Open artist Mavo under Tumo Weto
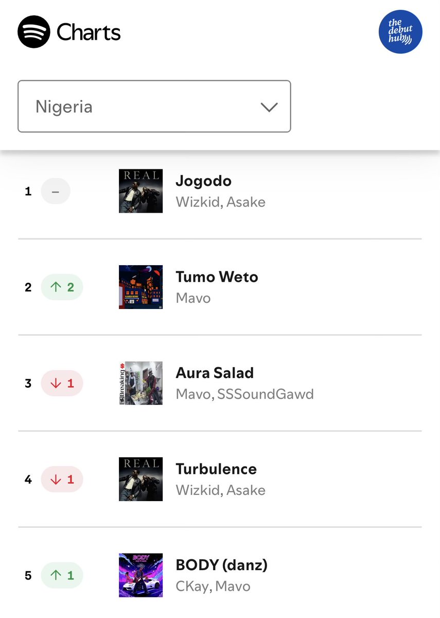 193,298
